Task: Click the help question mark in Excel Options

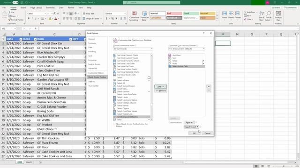Action: pos(204,33)
